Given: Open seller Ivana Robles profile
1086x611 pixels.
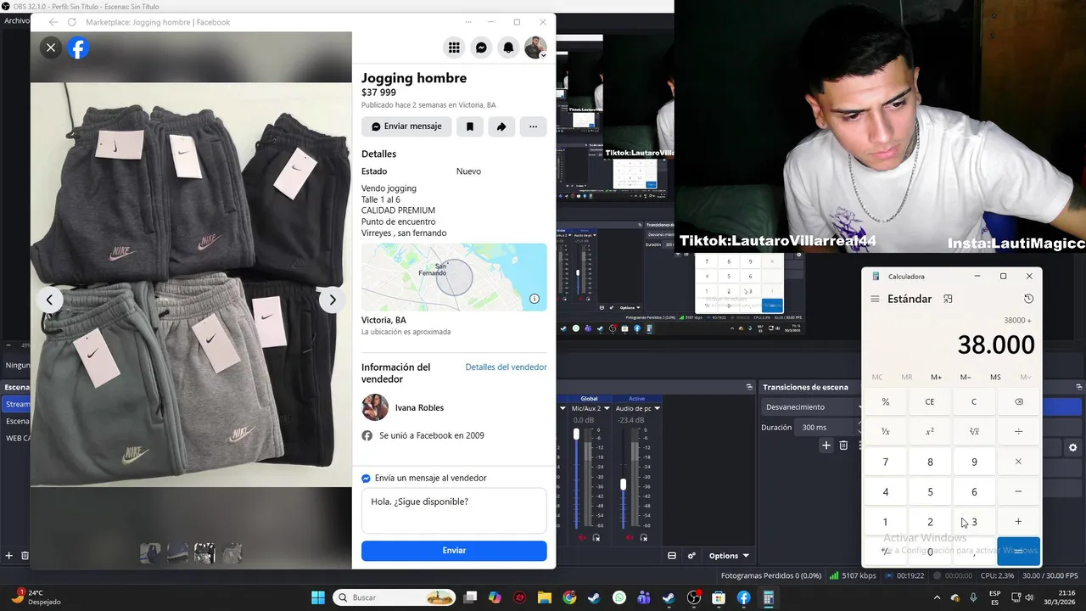Looking at the screenshot, I should tap(419, 407).
